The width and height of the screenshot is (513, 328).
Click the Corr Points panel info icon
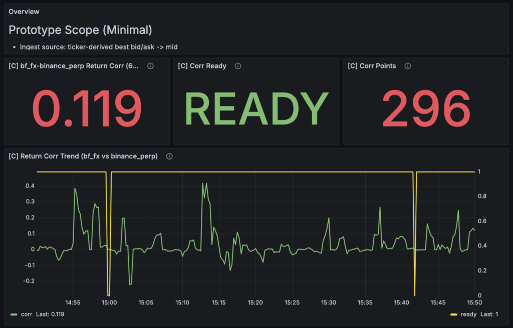[407, 66]
